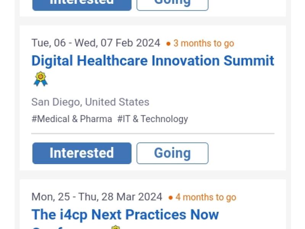Select the #IT & Technology hashtag
The image size is (305, 229).
pyautogui.click(x=152, y=119)
